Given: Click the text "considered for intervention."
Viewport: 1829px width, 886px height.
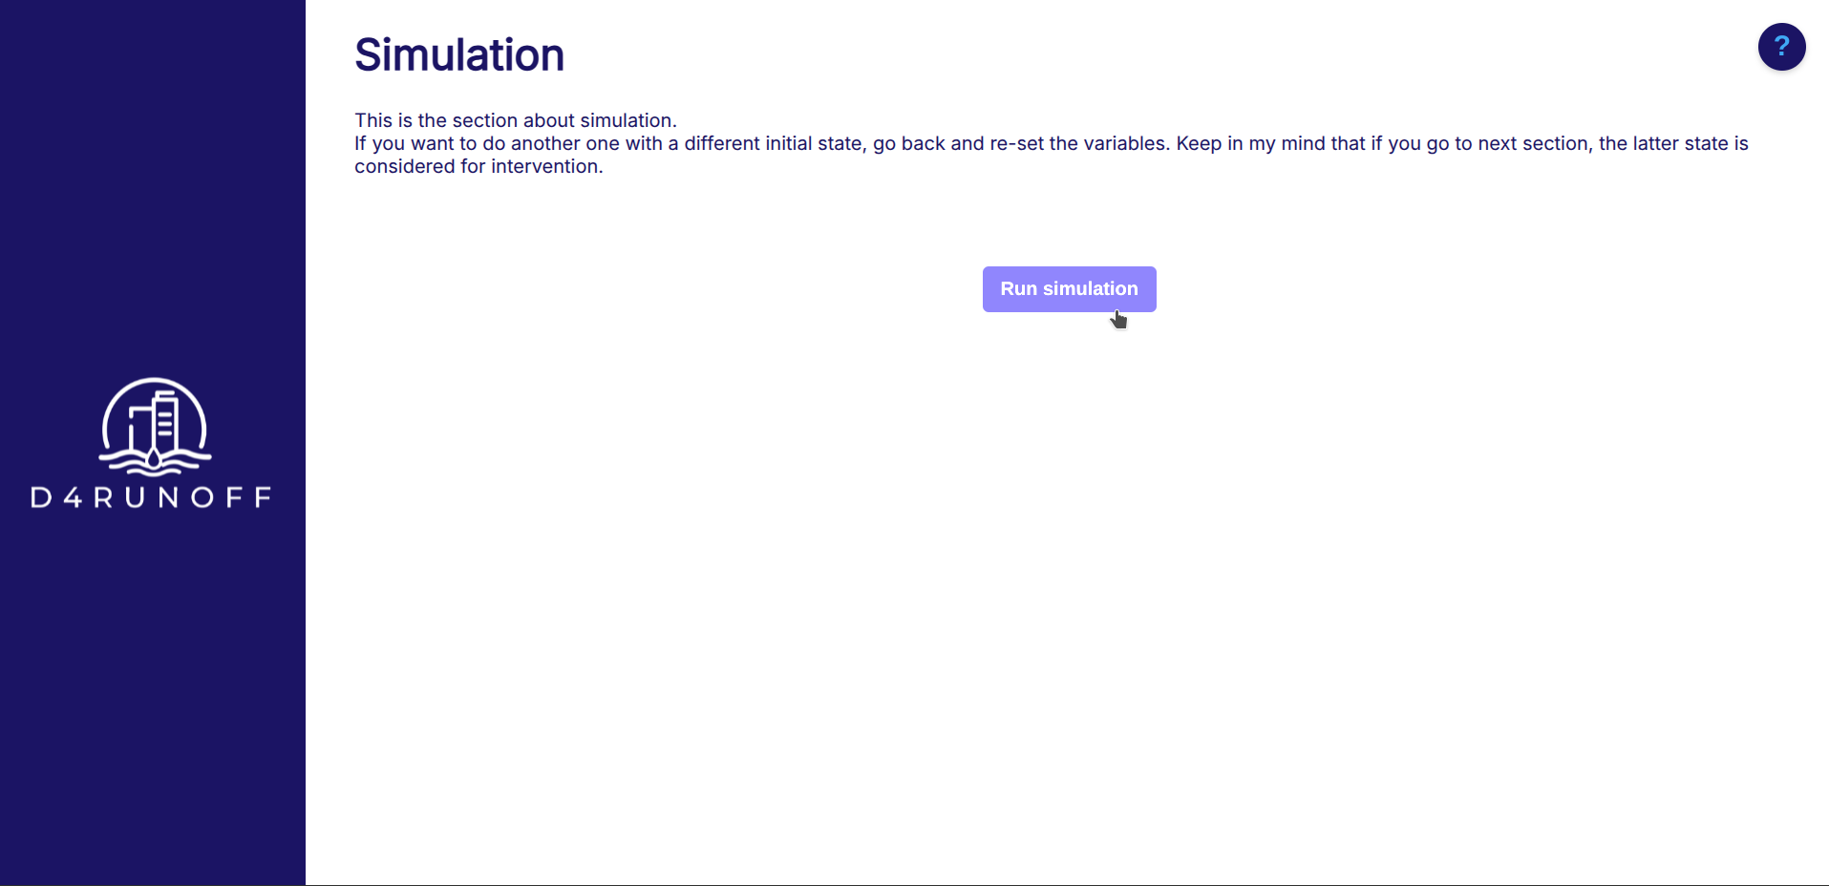Looking at the screenshot, I should click(479, 166).
